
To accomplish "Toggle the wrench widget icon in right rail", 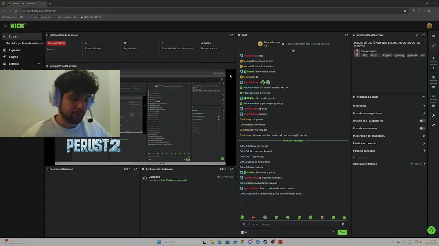I will pos(434,115).
